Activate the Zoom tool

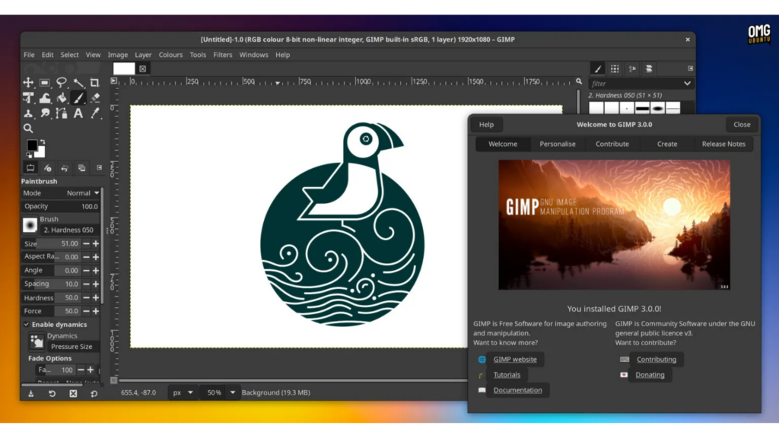(x=29, y=128)
